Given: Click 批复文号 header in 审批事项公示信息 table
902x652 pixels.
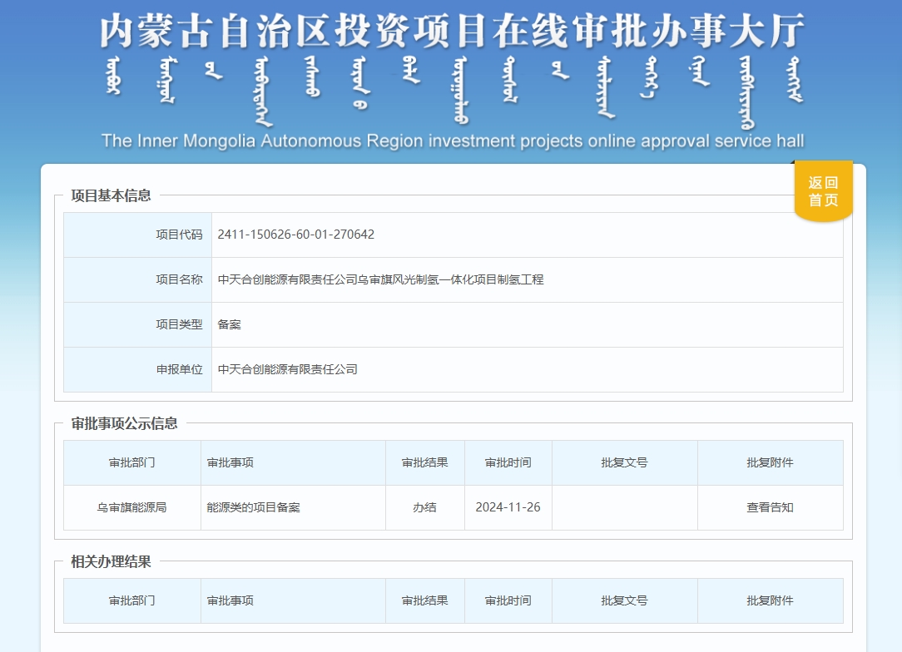Looking at the screenshot, I should [624, 462].
